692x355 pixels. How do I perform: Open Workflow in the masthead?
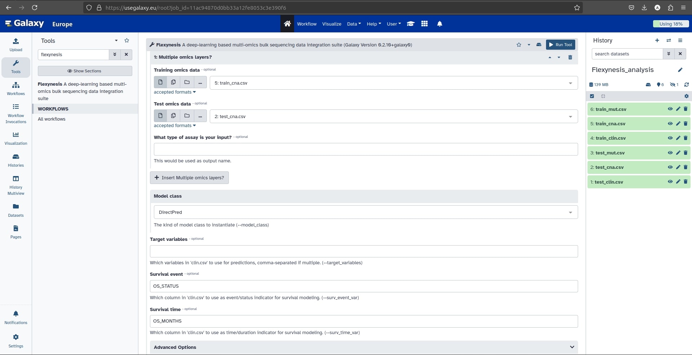click(307, 24)
